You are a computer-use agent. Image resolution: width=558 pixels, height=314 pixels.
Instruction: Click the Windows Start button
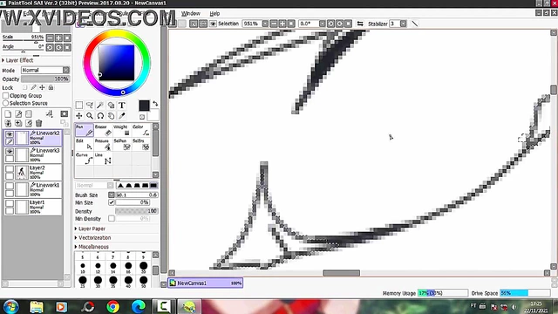10,306
